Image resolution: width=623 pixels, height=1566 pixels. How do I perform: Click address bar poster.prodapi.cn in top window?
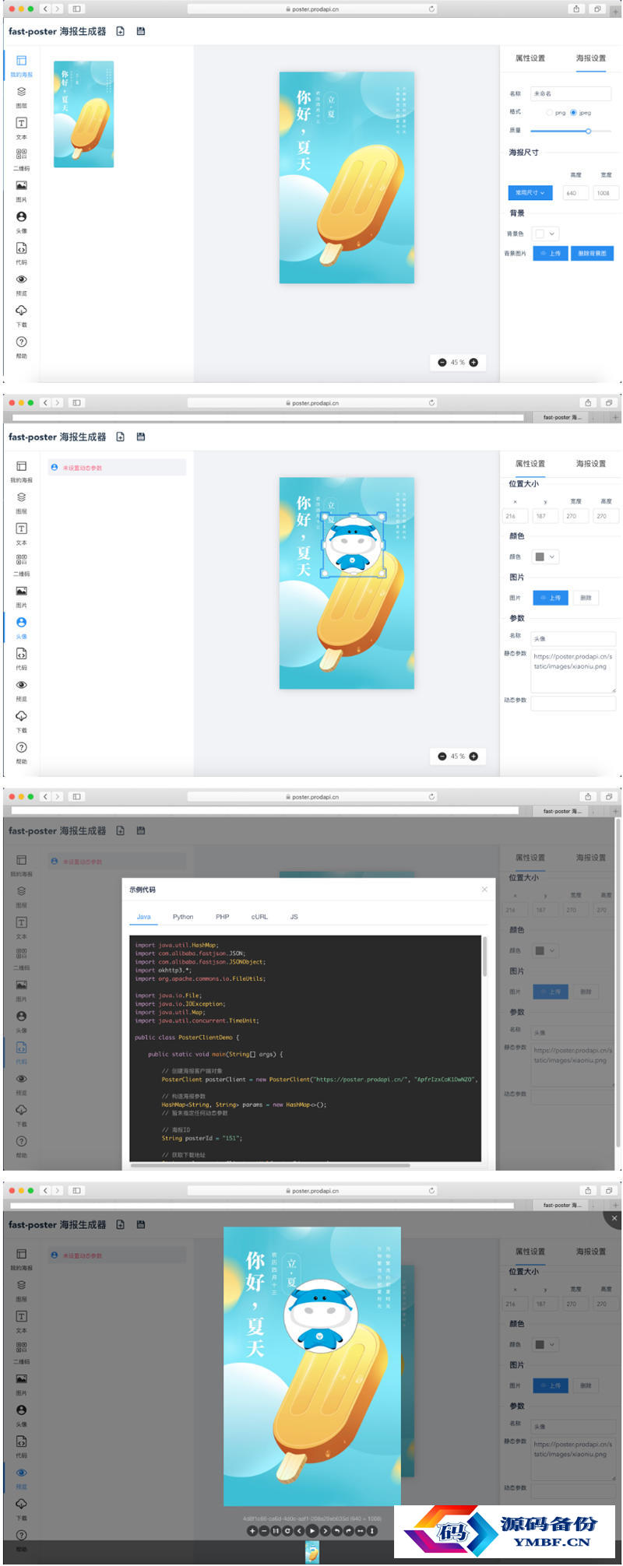click(311, 9)
